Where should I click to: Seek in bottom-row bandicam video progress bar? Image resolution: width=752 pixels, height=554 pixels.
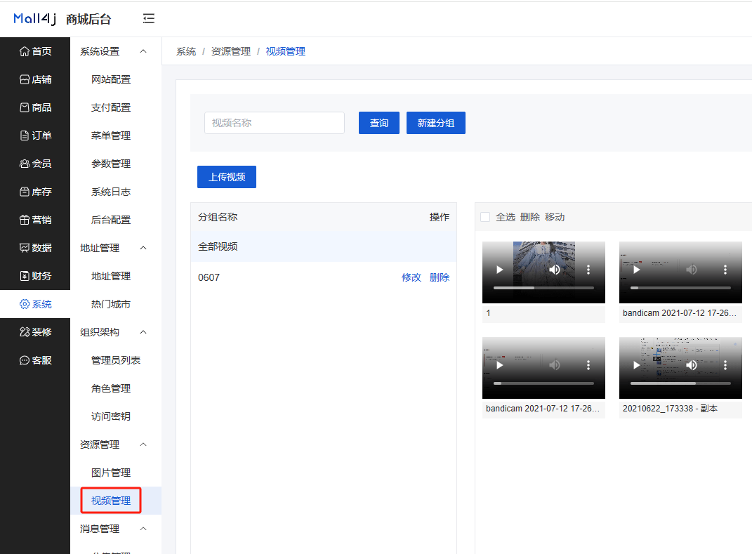point(543,383)
